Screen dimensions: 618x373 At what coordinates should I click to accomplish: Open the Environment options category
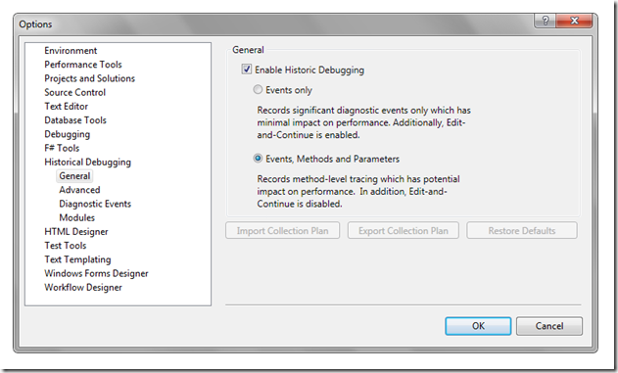coord(71,50)
